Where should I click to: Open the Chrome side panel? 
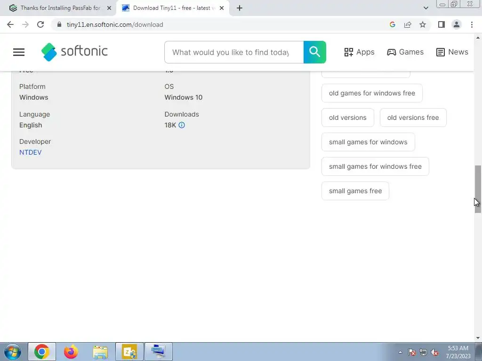pyautogui.click(x=442, y=24)
